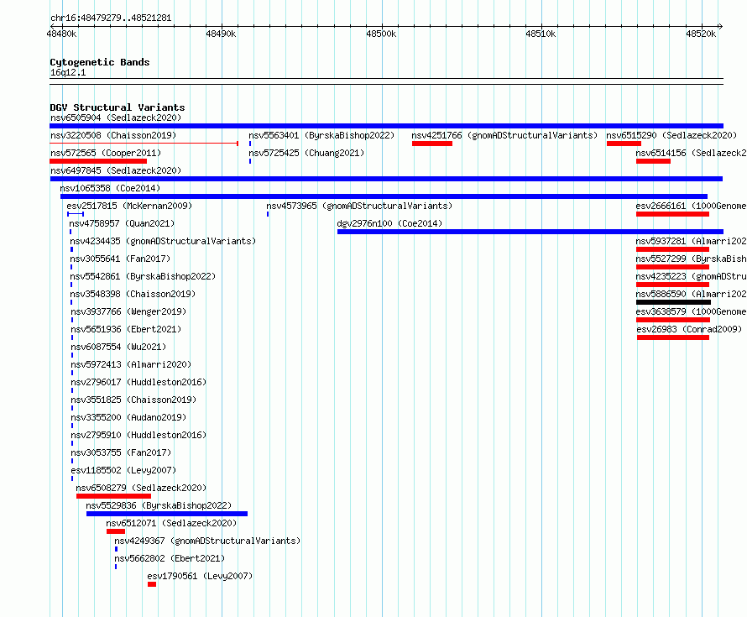Open nsv4235223 variant label
This screenshot has width=747, height=617.
(x=691, y=276)
